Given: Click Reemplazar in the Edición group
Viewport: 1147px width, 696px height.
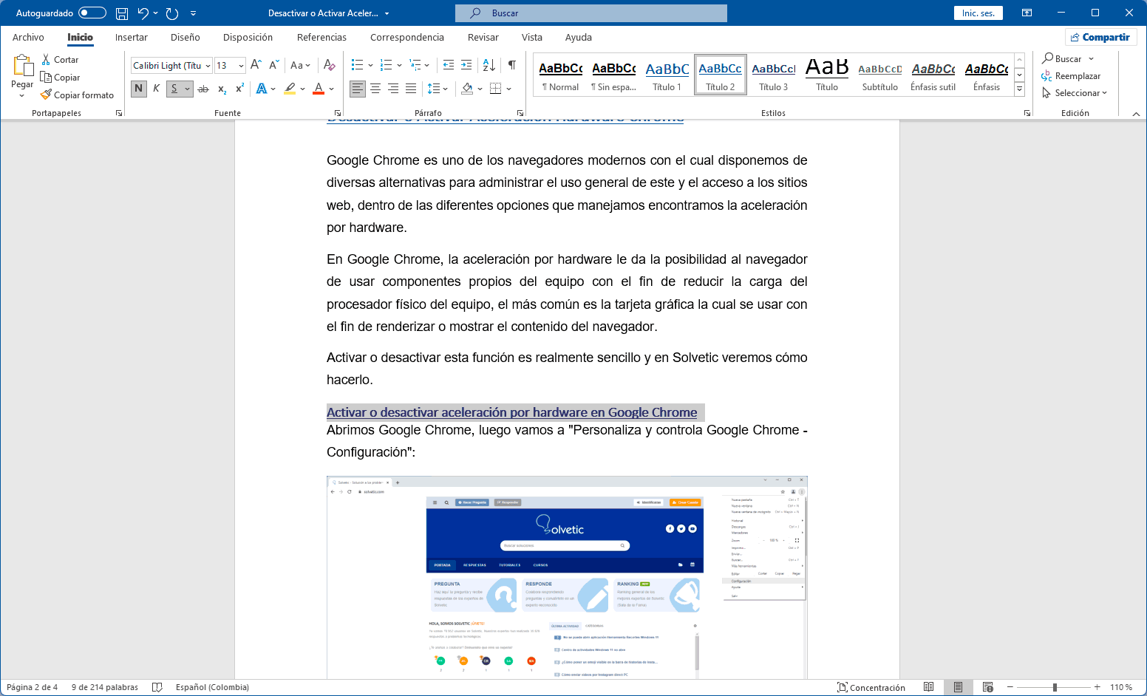Looking at the screenshot, I should point(1071,76).
